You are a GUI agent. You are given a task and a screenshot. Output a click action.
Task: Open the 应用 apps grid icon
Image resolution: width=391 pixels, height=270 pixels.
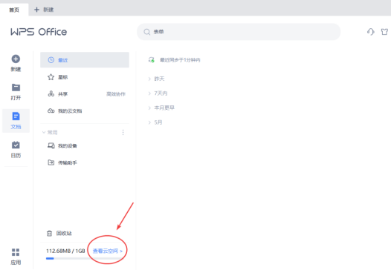(x=16, y=252)
